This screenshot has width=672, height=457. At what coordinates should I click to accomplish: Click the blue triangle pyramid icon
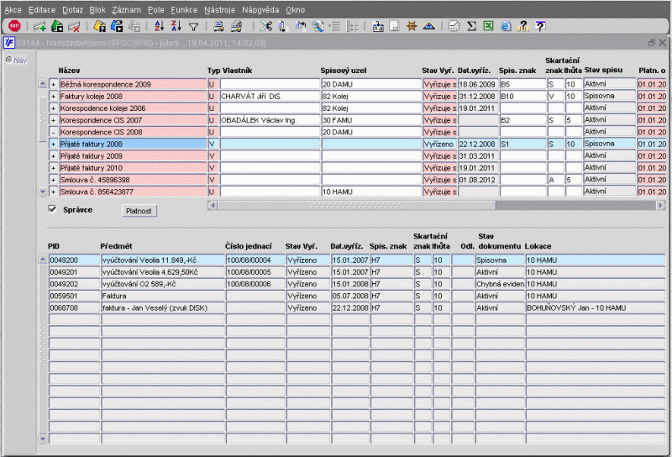[429, 27]
